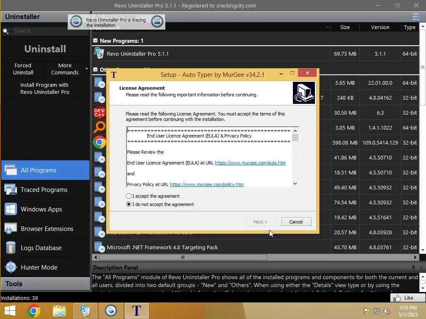Select 'I do not accept the agreement' option
Viewport: 426px width, 319px height.
129,204
